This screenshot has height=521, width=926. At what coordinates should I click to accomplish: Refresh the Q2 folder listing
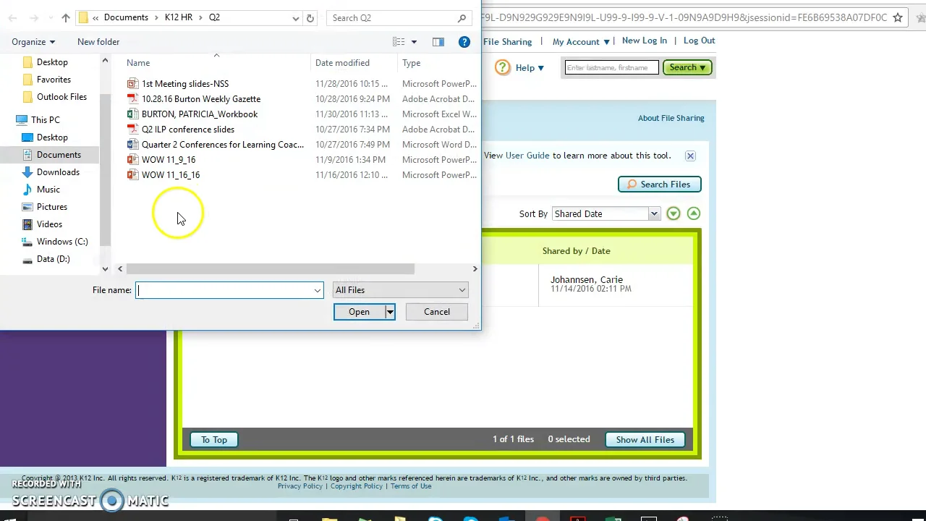point(310,18)
